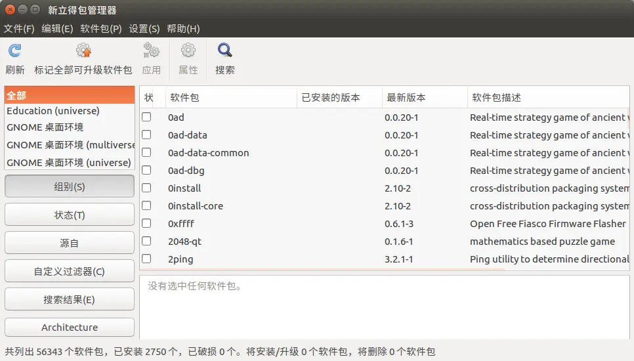Open the 软件包(P) menu

click(x=100, y=29)
